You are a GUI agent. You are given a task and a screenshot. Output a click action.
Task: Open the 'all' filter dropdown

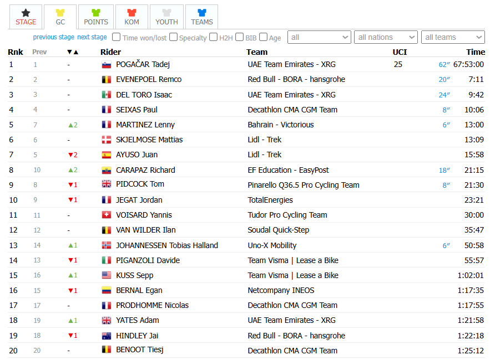pos(319,37)
